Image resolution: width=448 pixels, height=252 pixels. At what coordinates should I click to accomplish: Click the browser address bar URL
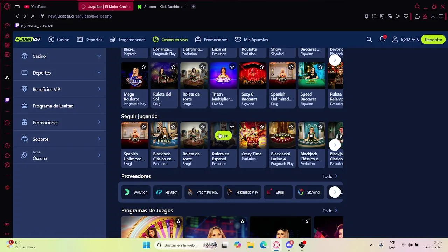(80, 16)
